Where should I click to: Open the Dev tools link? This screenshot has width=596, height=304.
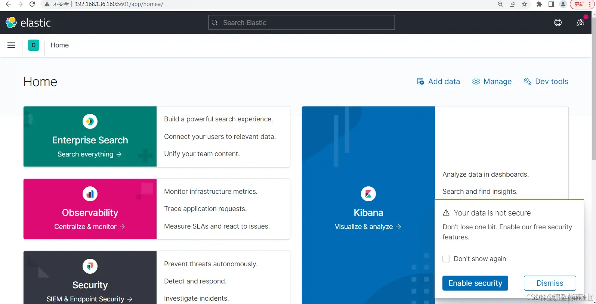tap(546, 81)
